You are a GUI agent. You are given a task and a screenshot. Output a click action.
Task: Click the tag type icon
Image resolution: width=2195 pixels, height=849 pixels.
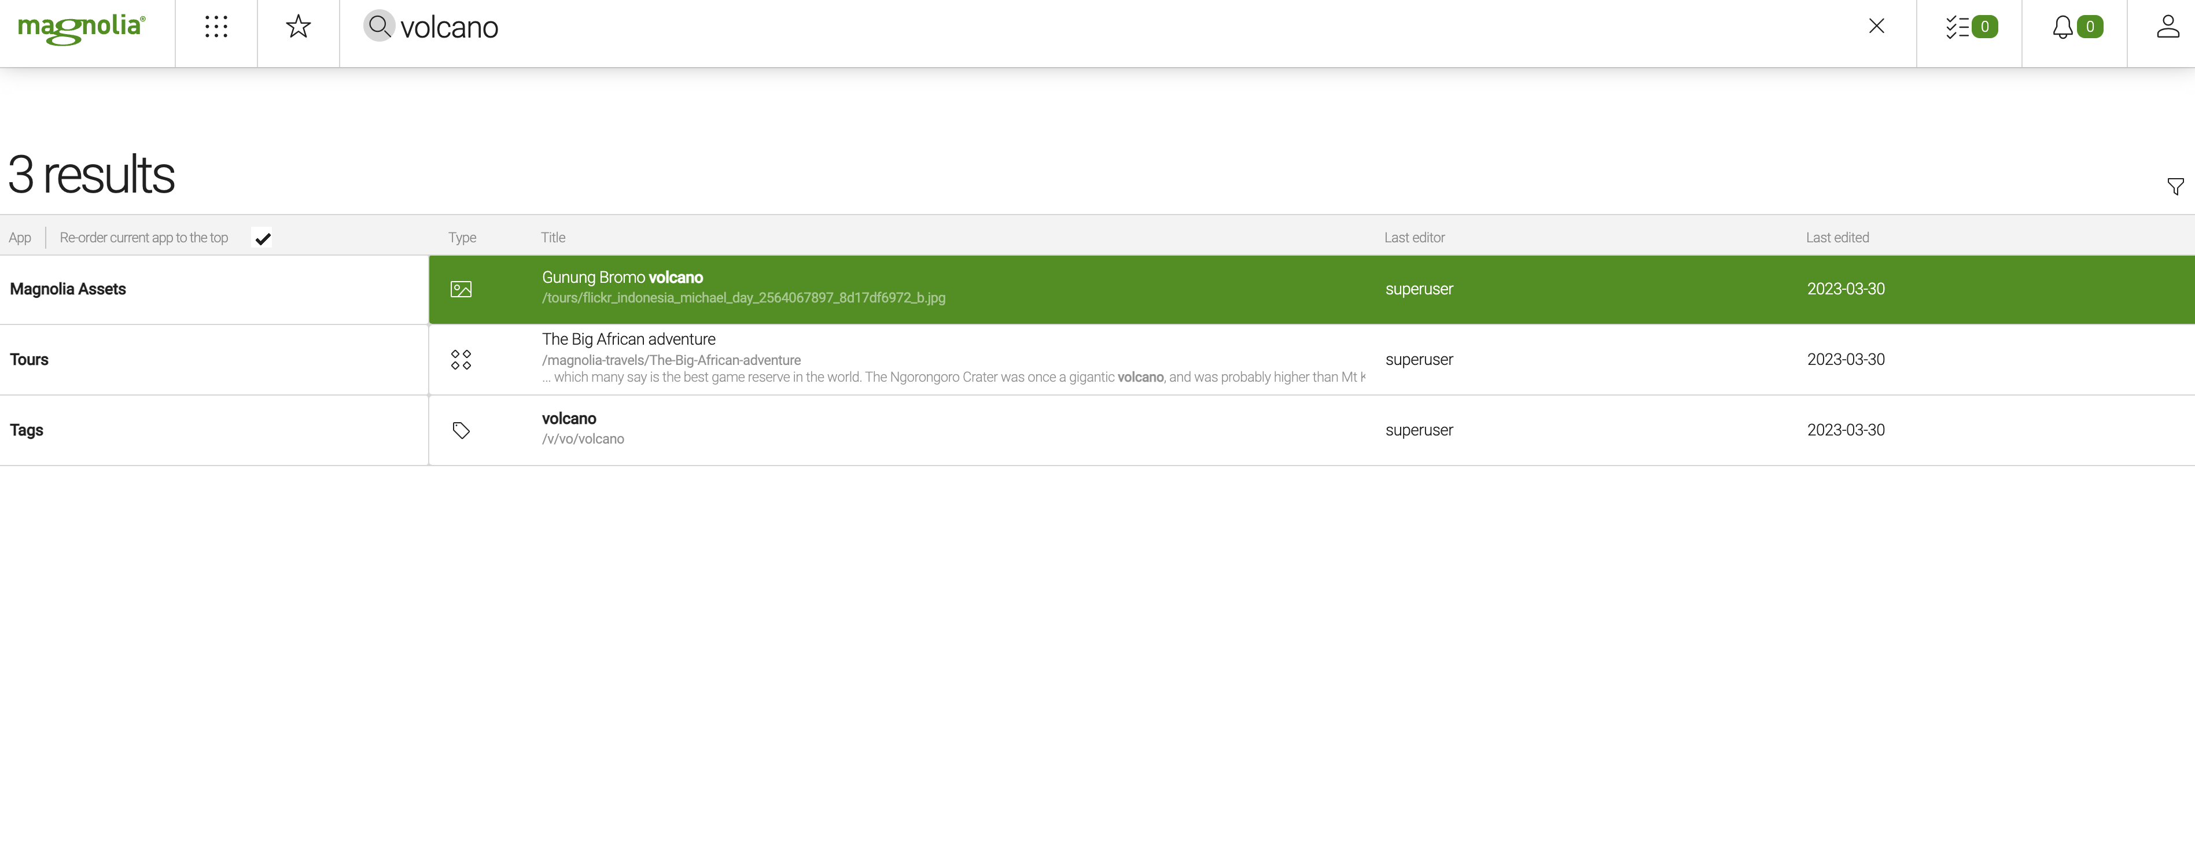coord(461,430)
